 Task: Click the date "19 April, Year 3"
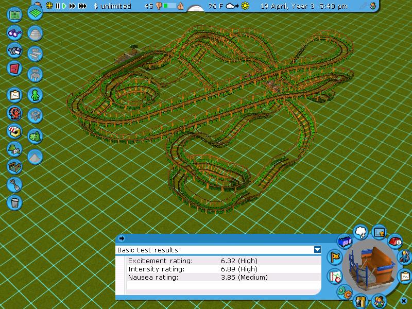pos(287,6)
